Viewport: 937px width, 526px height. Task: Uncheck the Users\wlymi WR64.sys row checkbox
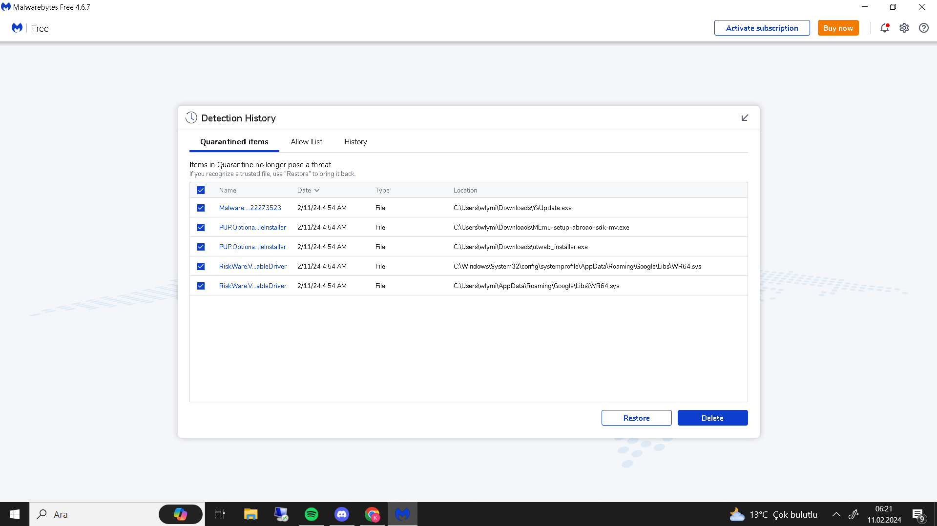point(201,286)
